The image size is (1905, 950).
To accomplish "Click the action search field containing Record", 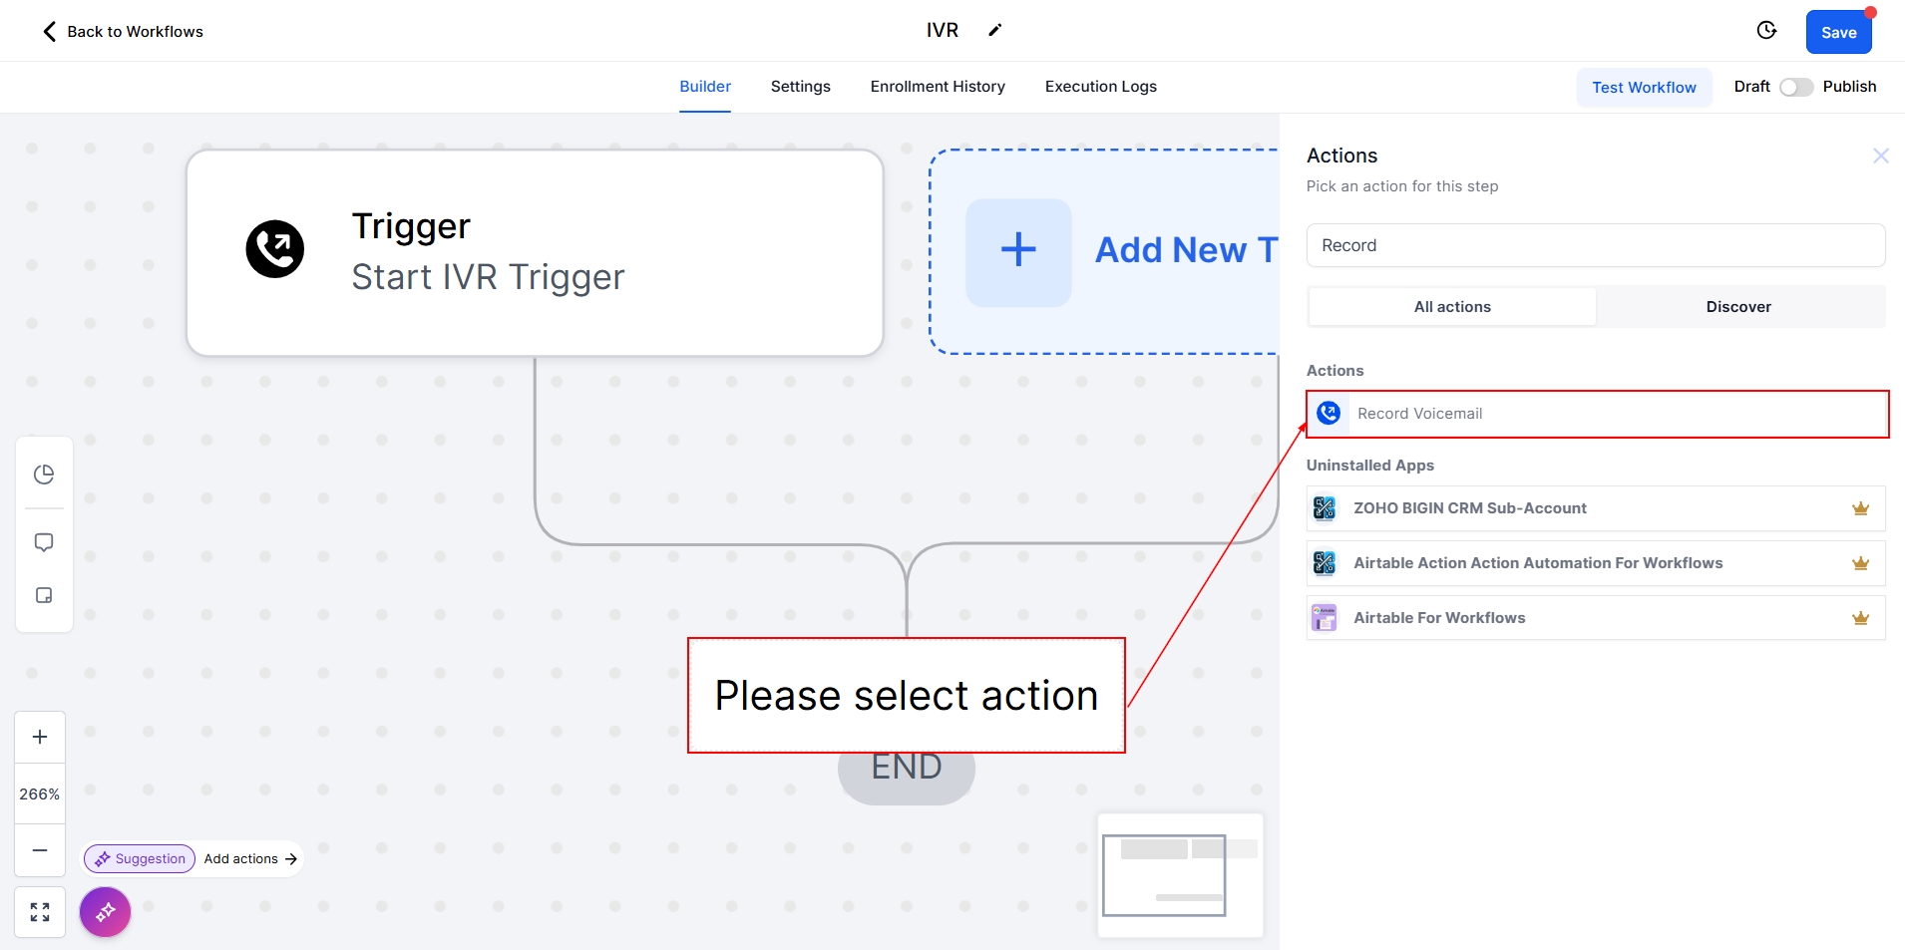I will click(1595, 245).
